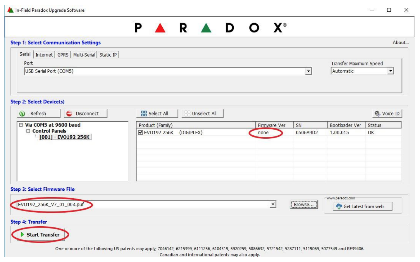Click the Firmware Ver column header
Image resolution: width=420 pixels, height=262 pixels.
click(x=274, y=125)
